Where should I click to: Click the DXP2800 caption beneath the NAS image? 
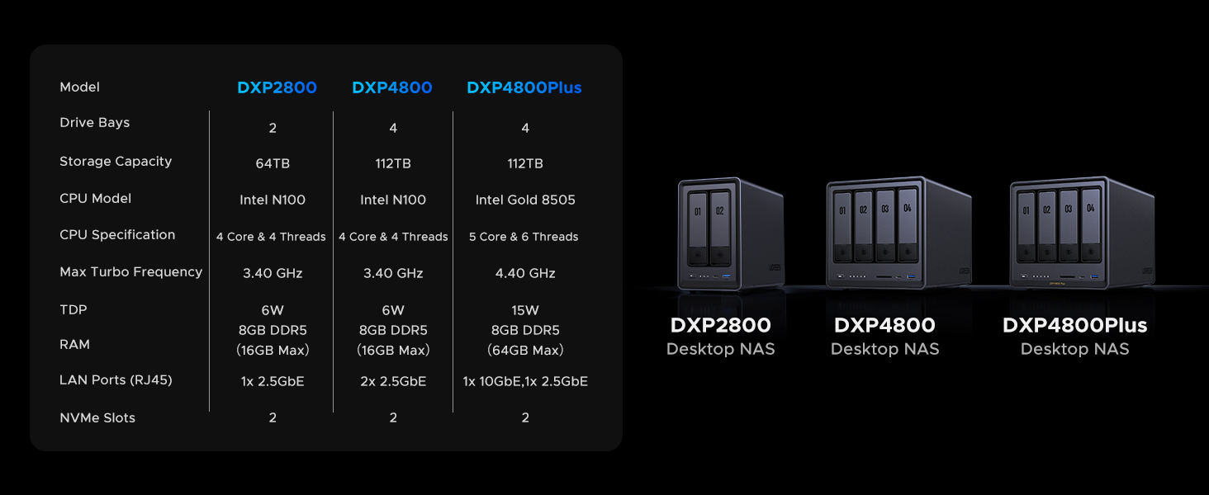[720, 325]
